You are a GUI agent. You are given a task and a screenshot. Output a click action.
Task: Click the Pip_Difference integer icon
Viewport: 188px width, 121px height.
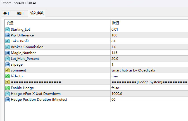8,35
